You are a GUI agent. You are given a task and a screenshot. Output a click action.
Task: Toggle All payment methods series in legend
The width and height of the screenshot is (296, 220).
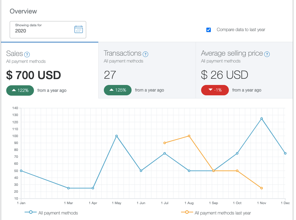(x=58, y=213)
